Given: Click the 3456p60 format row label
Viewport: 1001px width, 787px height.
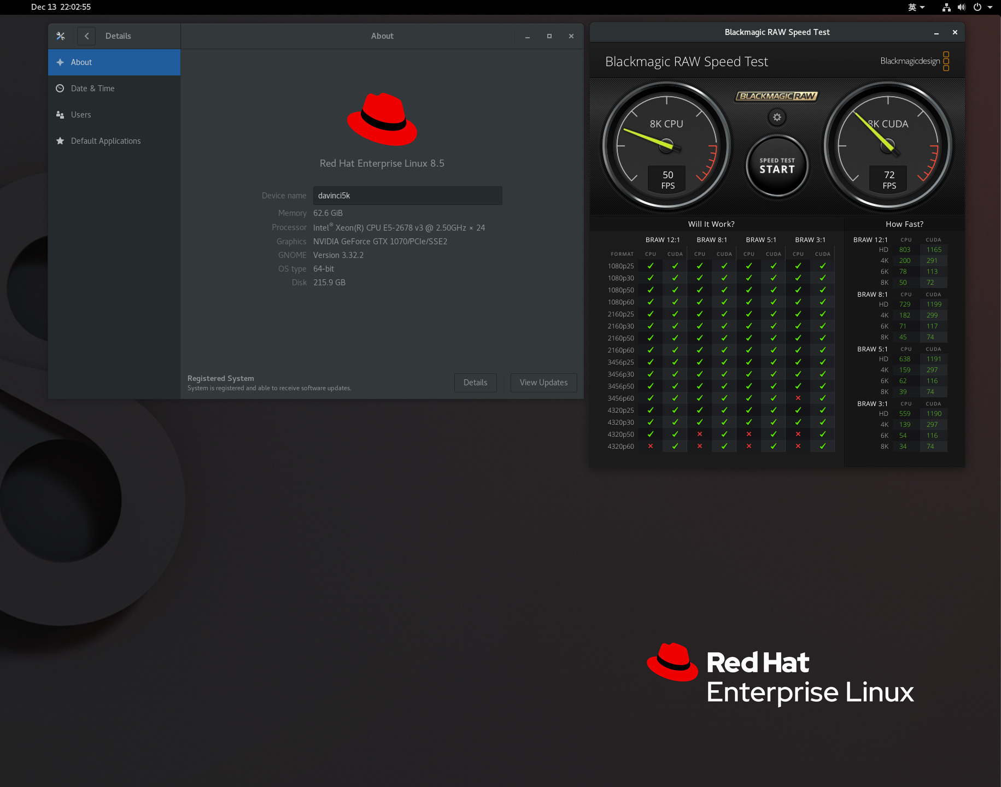Looking at the screenshot, I should [620, 398].
